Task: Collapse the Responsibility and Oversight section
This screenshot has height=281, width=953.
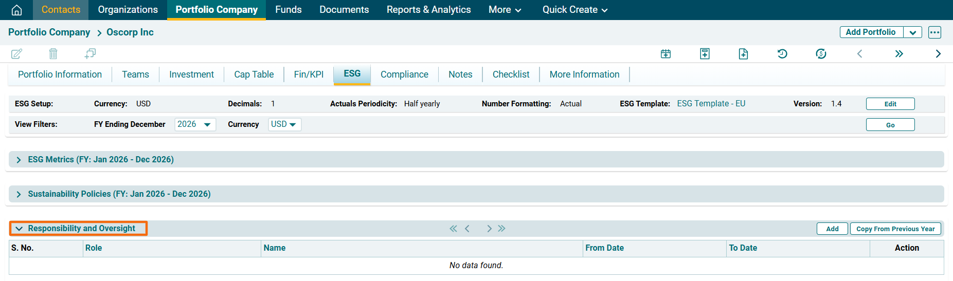Action: [x=20, y=229]
